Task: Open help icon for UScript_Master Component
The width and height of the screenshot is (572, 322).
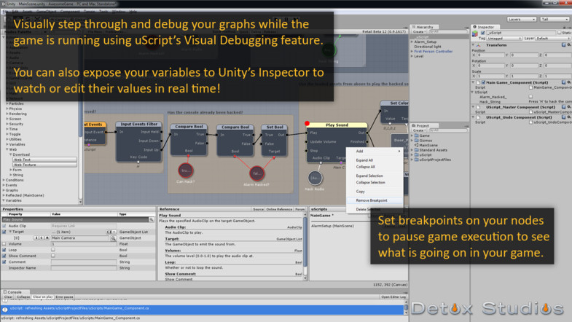Action: [x=563, y=107]
